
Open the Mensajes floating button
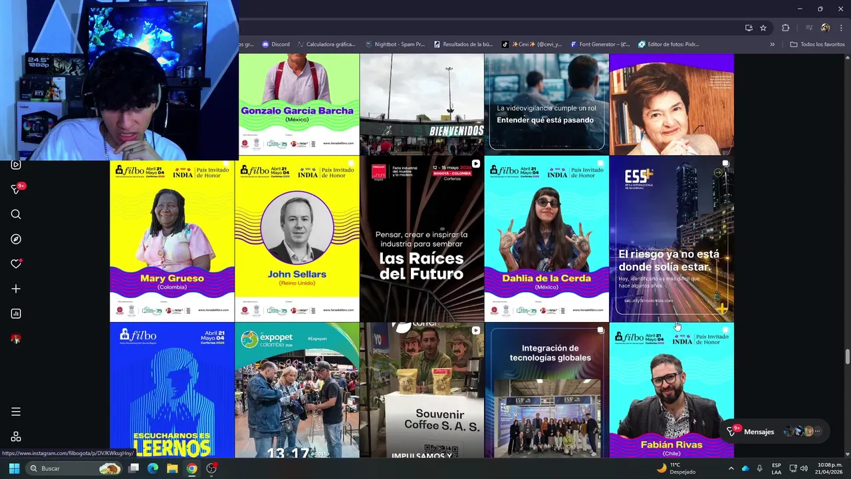click(775, 432)
